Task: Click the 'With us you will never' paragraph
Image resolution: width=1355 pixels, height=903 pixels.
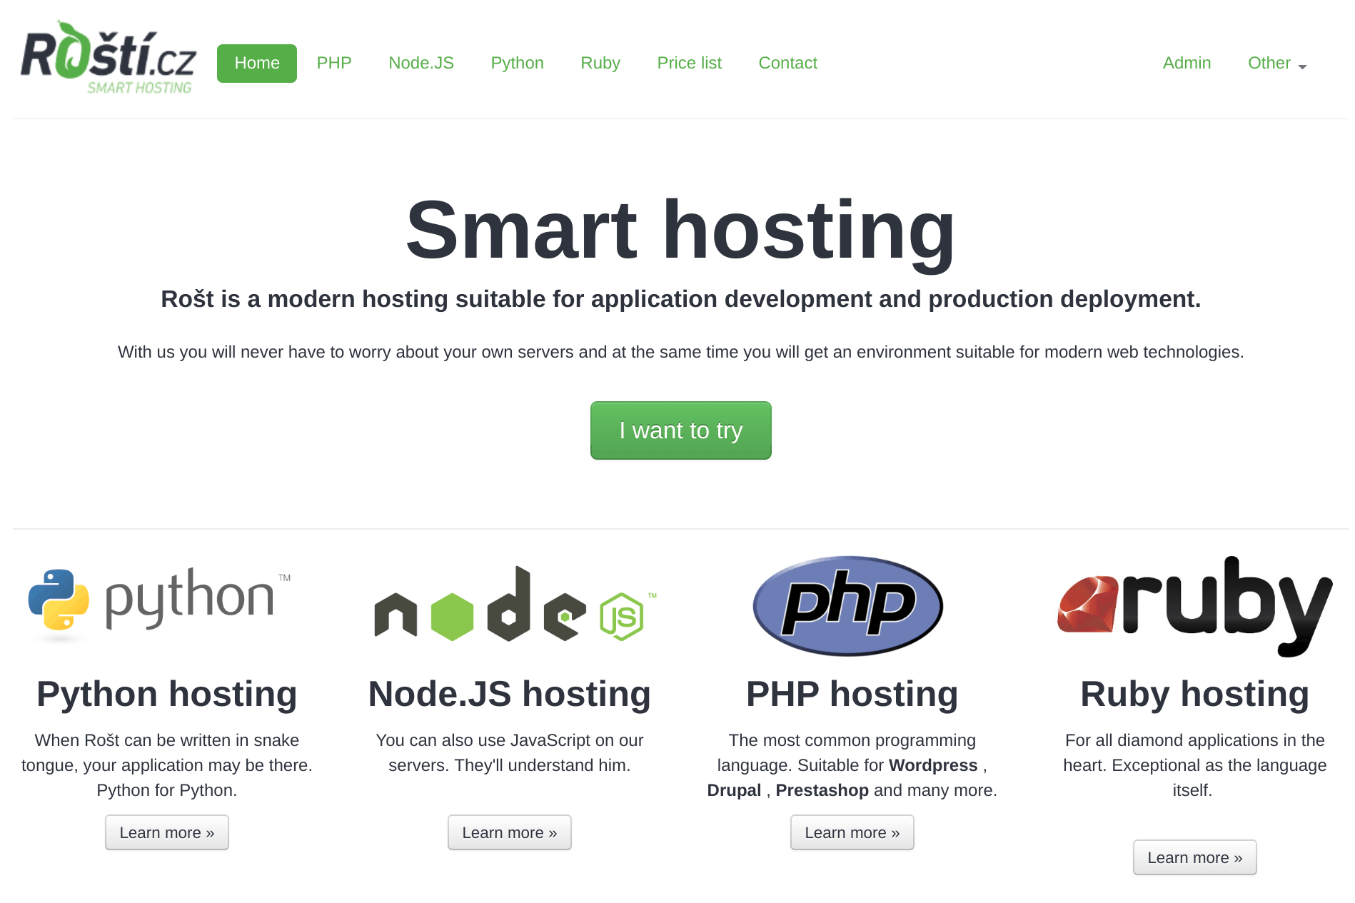Action: coord(681,352)
